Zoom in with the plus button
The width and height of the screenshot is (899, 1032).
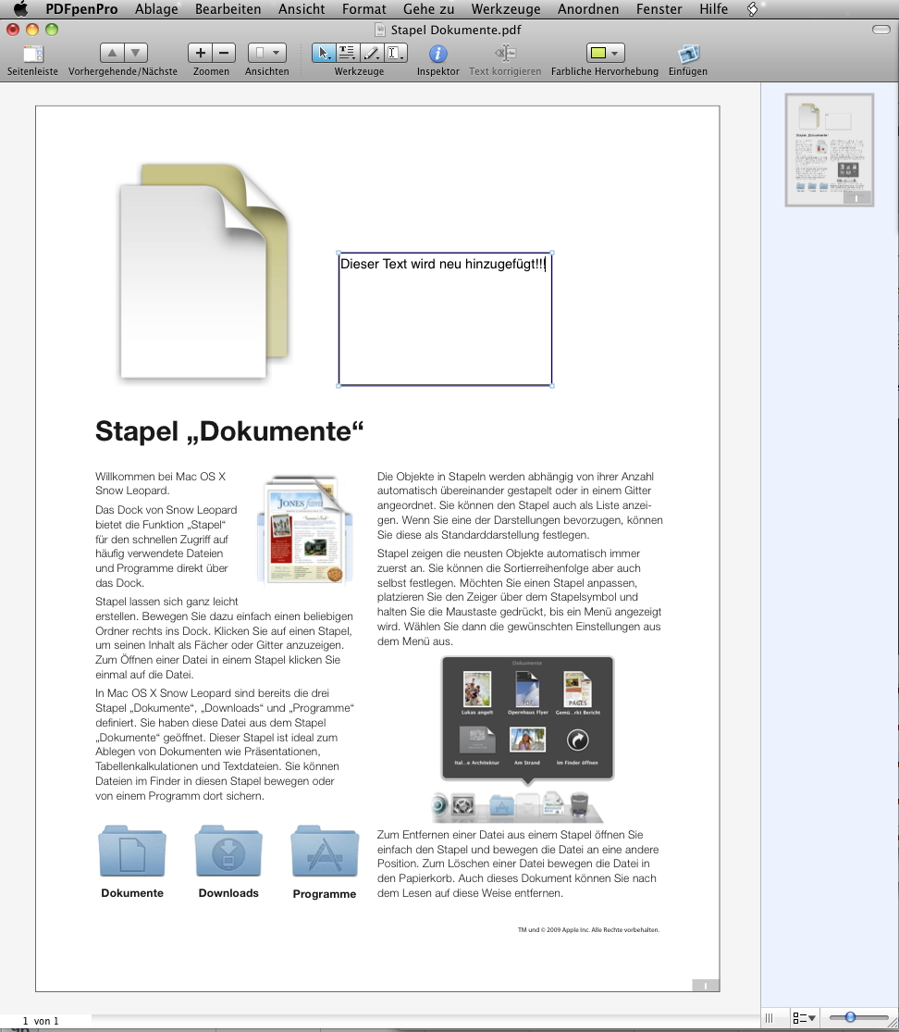[x=200, y=54]
